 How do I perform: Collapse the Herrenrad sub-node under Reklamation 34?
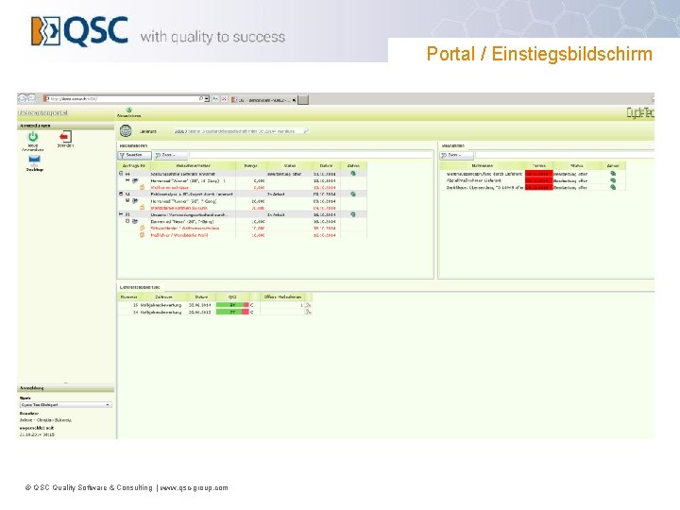127,200
